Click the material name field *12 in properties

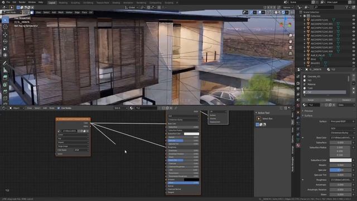(315, 105)
